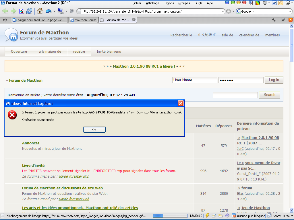Screen dimensions: 294x220
Task: Open the Outils menu
Action: (198, 3)
